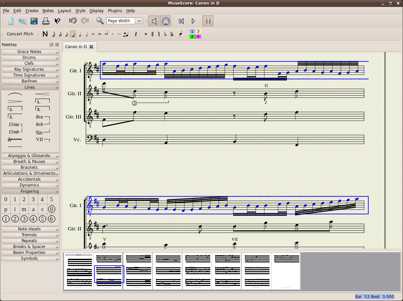Print the score using the printer icon

[45, 21]
